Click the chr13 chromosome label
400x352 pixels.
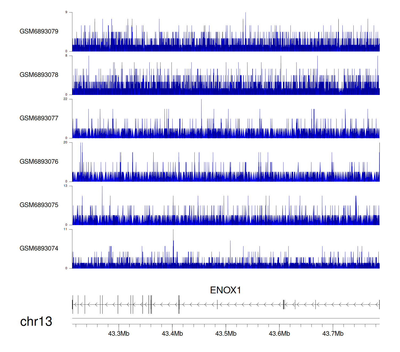pyautogui.click(x=36, y=321)
